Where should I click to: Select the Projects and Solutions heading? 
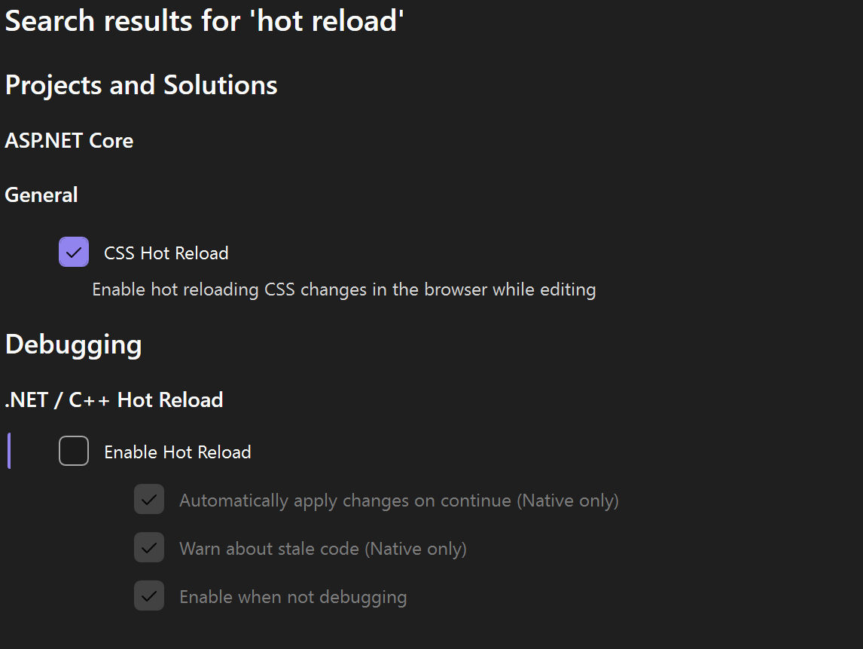(x=141, y=85)
